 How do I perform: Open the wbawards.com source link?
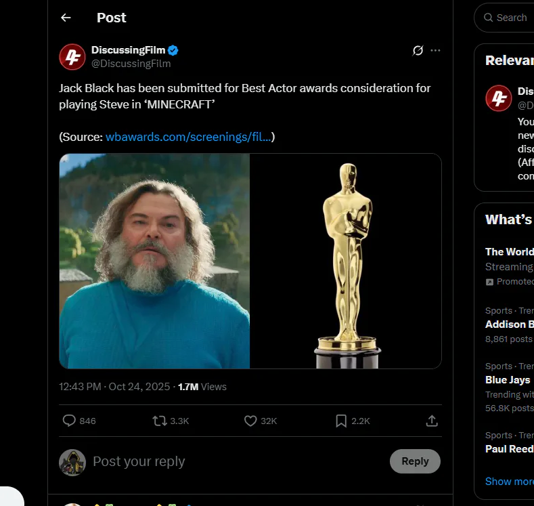pyautogui.click(x=189, y=137)
